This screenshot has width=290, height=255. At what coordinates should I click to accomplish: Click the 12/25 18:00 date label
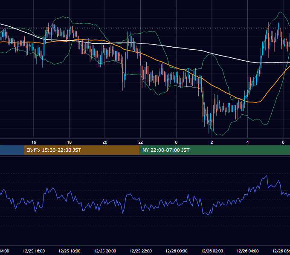[70, 251]
